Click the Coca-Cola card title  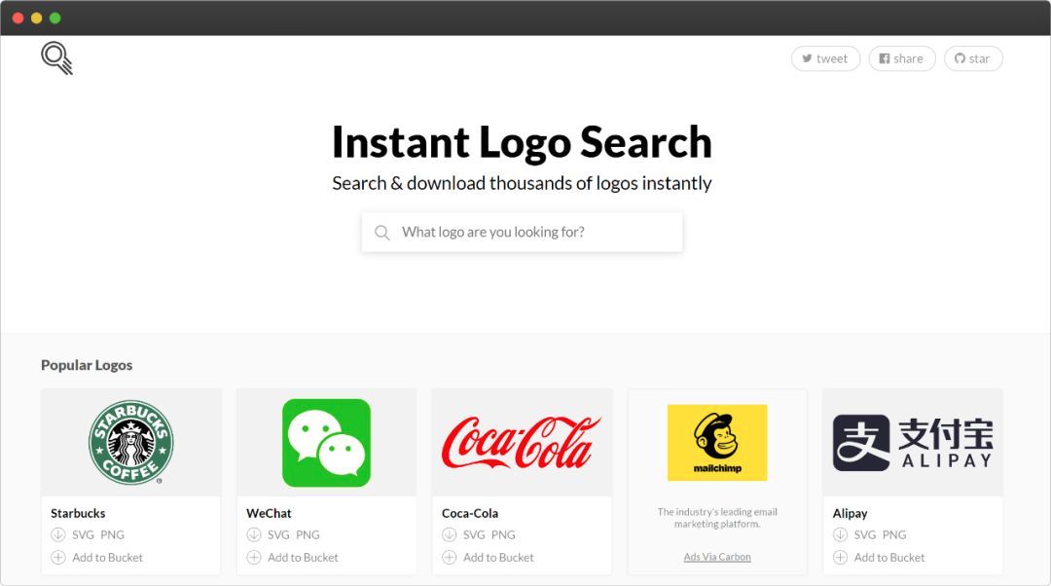470,513
